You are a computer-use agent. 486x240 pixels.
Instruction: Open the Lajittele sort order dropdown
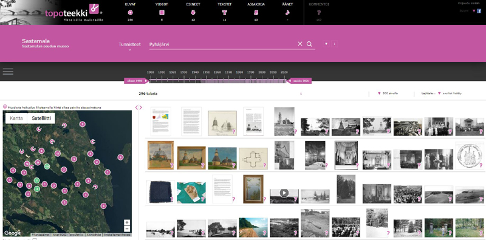(442, 93)
